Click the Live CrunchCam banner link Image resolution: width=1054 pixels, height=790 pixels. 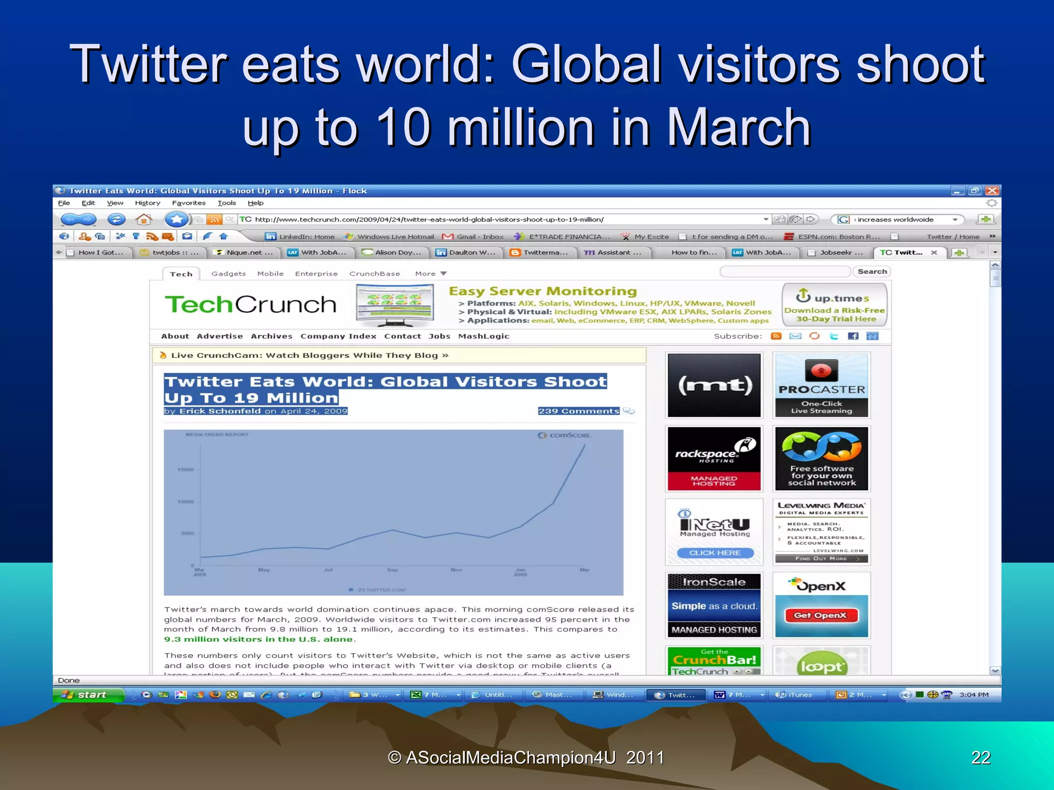tap(310, 355)
